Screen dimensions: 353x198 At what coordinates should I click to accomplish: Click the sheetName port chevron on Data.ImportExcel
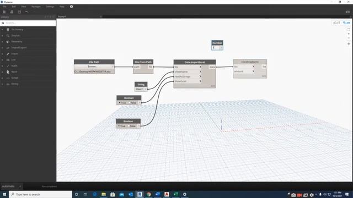coord(200,71)
